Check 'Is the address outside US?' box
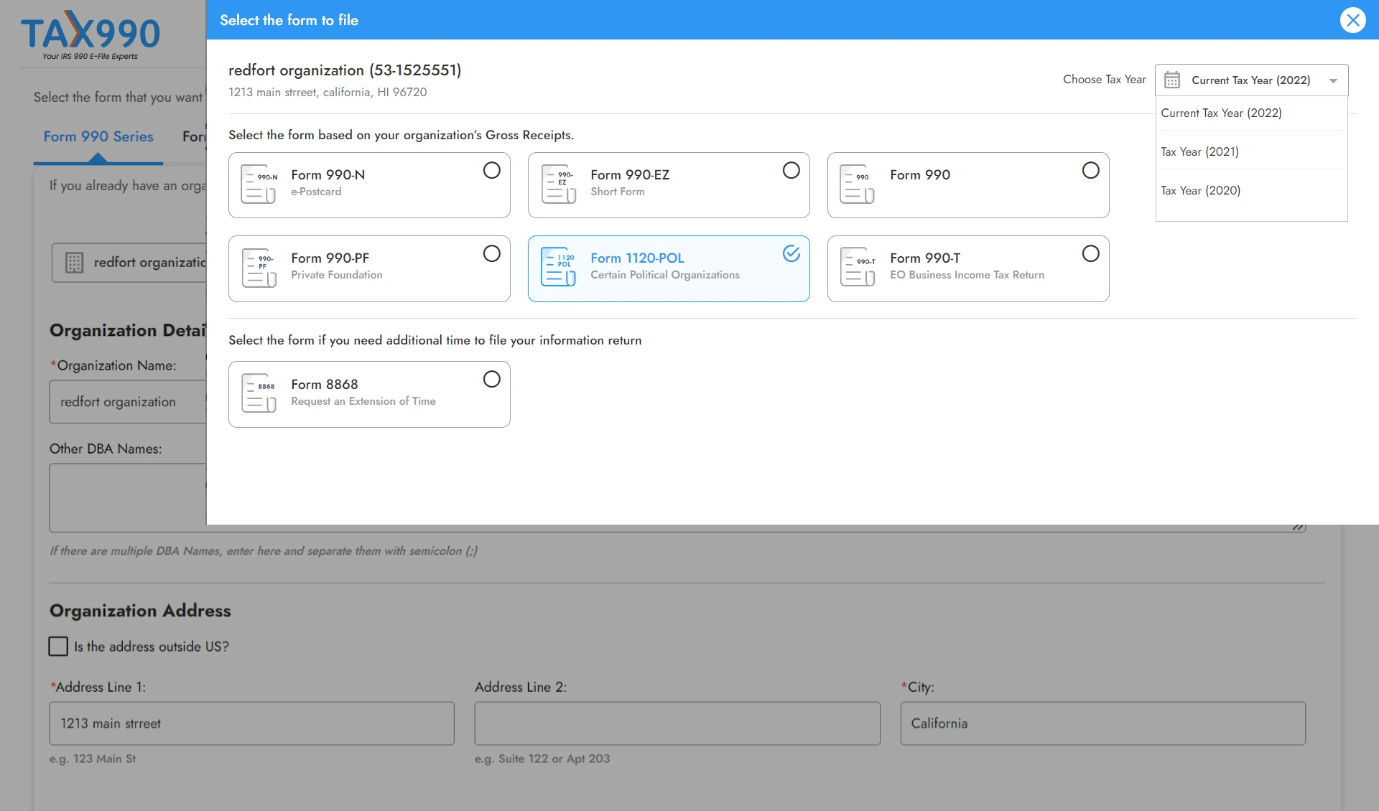The height and width of the screenshot is (811, 1379). [x=58, y=647]
